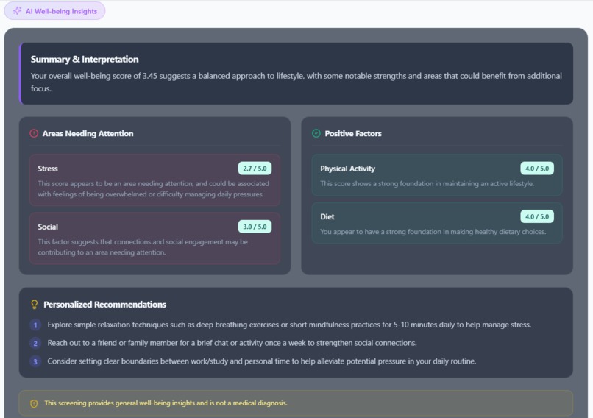Select the Physical Activity card title
The height and width of the screenshot is (418, 593).
(x=347, y=169)
